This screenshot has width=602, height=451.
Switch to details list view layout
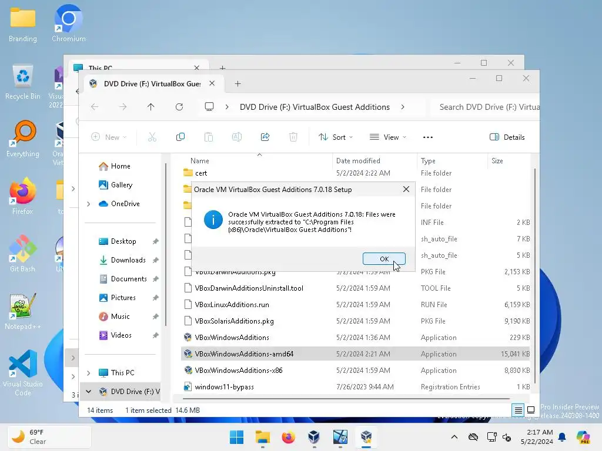pyautogui.click(x=518, y=410)
